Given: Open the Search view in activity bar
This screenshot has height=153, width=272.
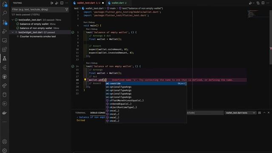Looking at the screenshot, I should click(x=5, y=13).
